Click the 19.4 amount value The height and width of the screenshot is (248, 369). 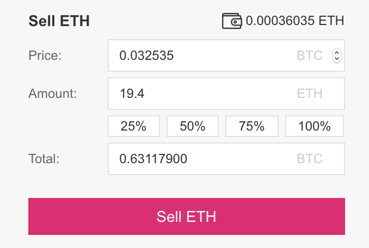pyautogui.click(x=132, y=94)
